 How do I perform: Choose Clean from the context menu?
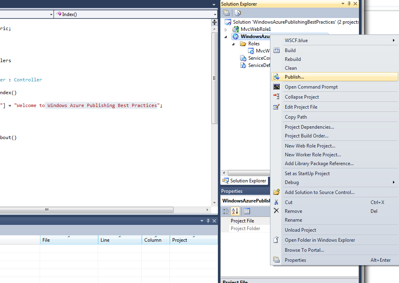click(335, 68)
